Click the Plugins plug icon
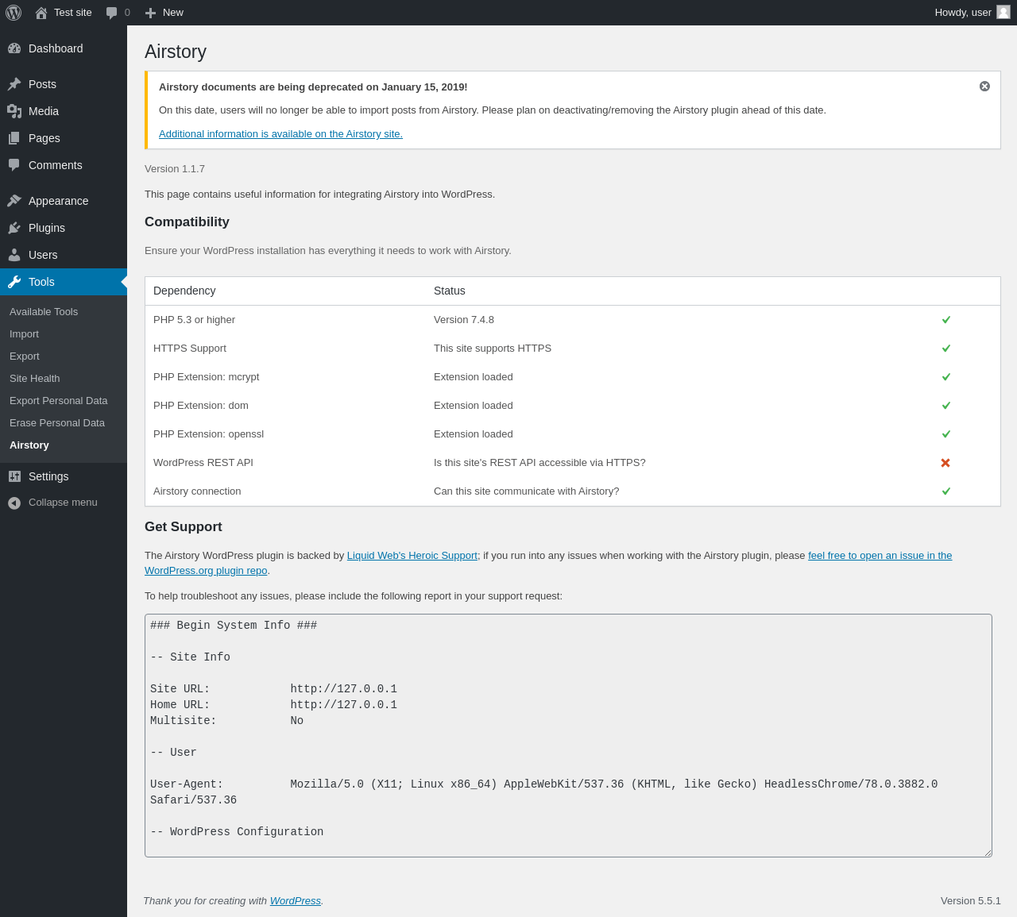The height and width of the screenshot is (917, 1017). click(14, 228)
